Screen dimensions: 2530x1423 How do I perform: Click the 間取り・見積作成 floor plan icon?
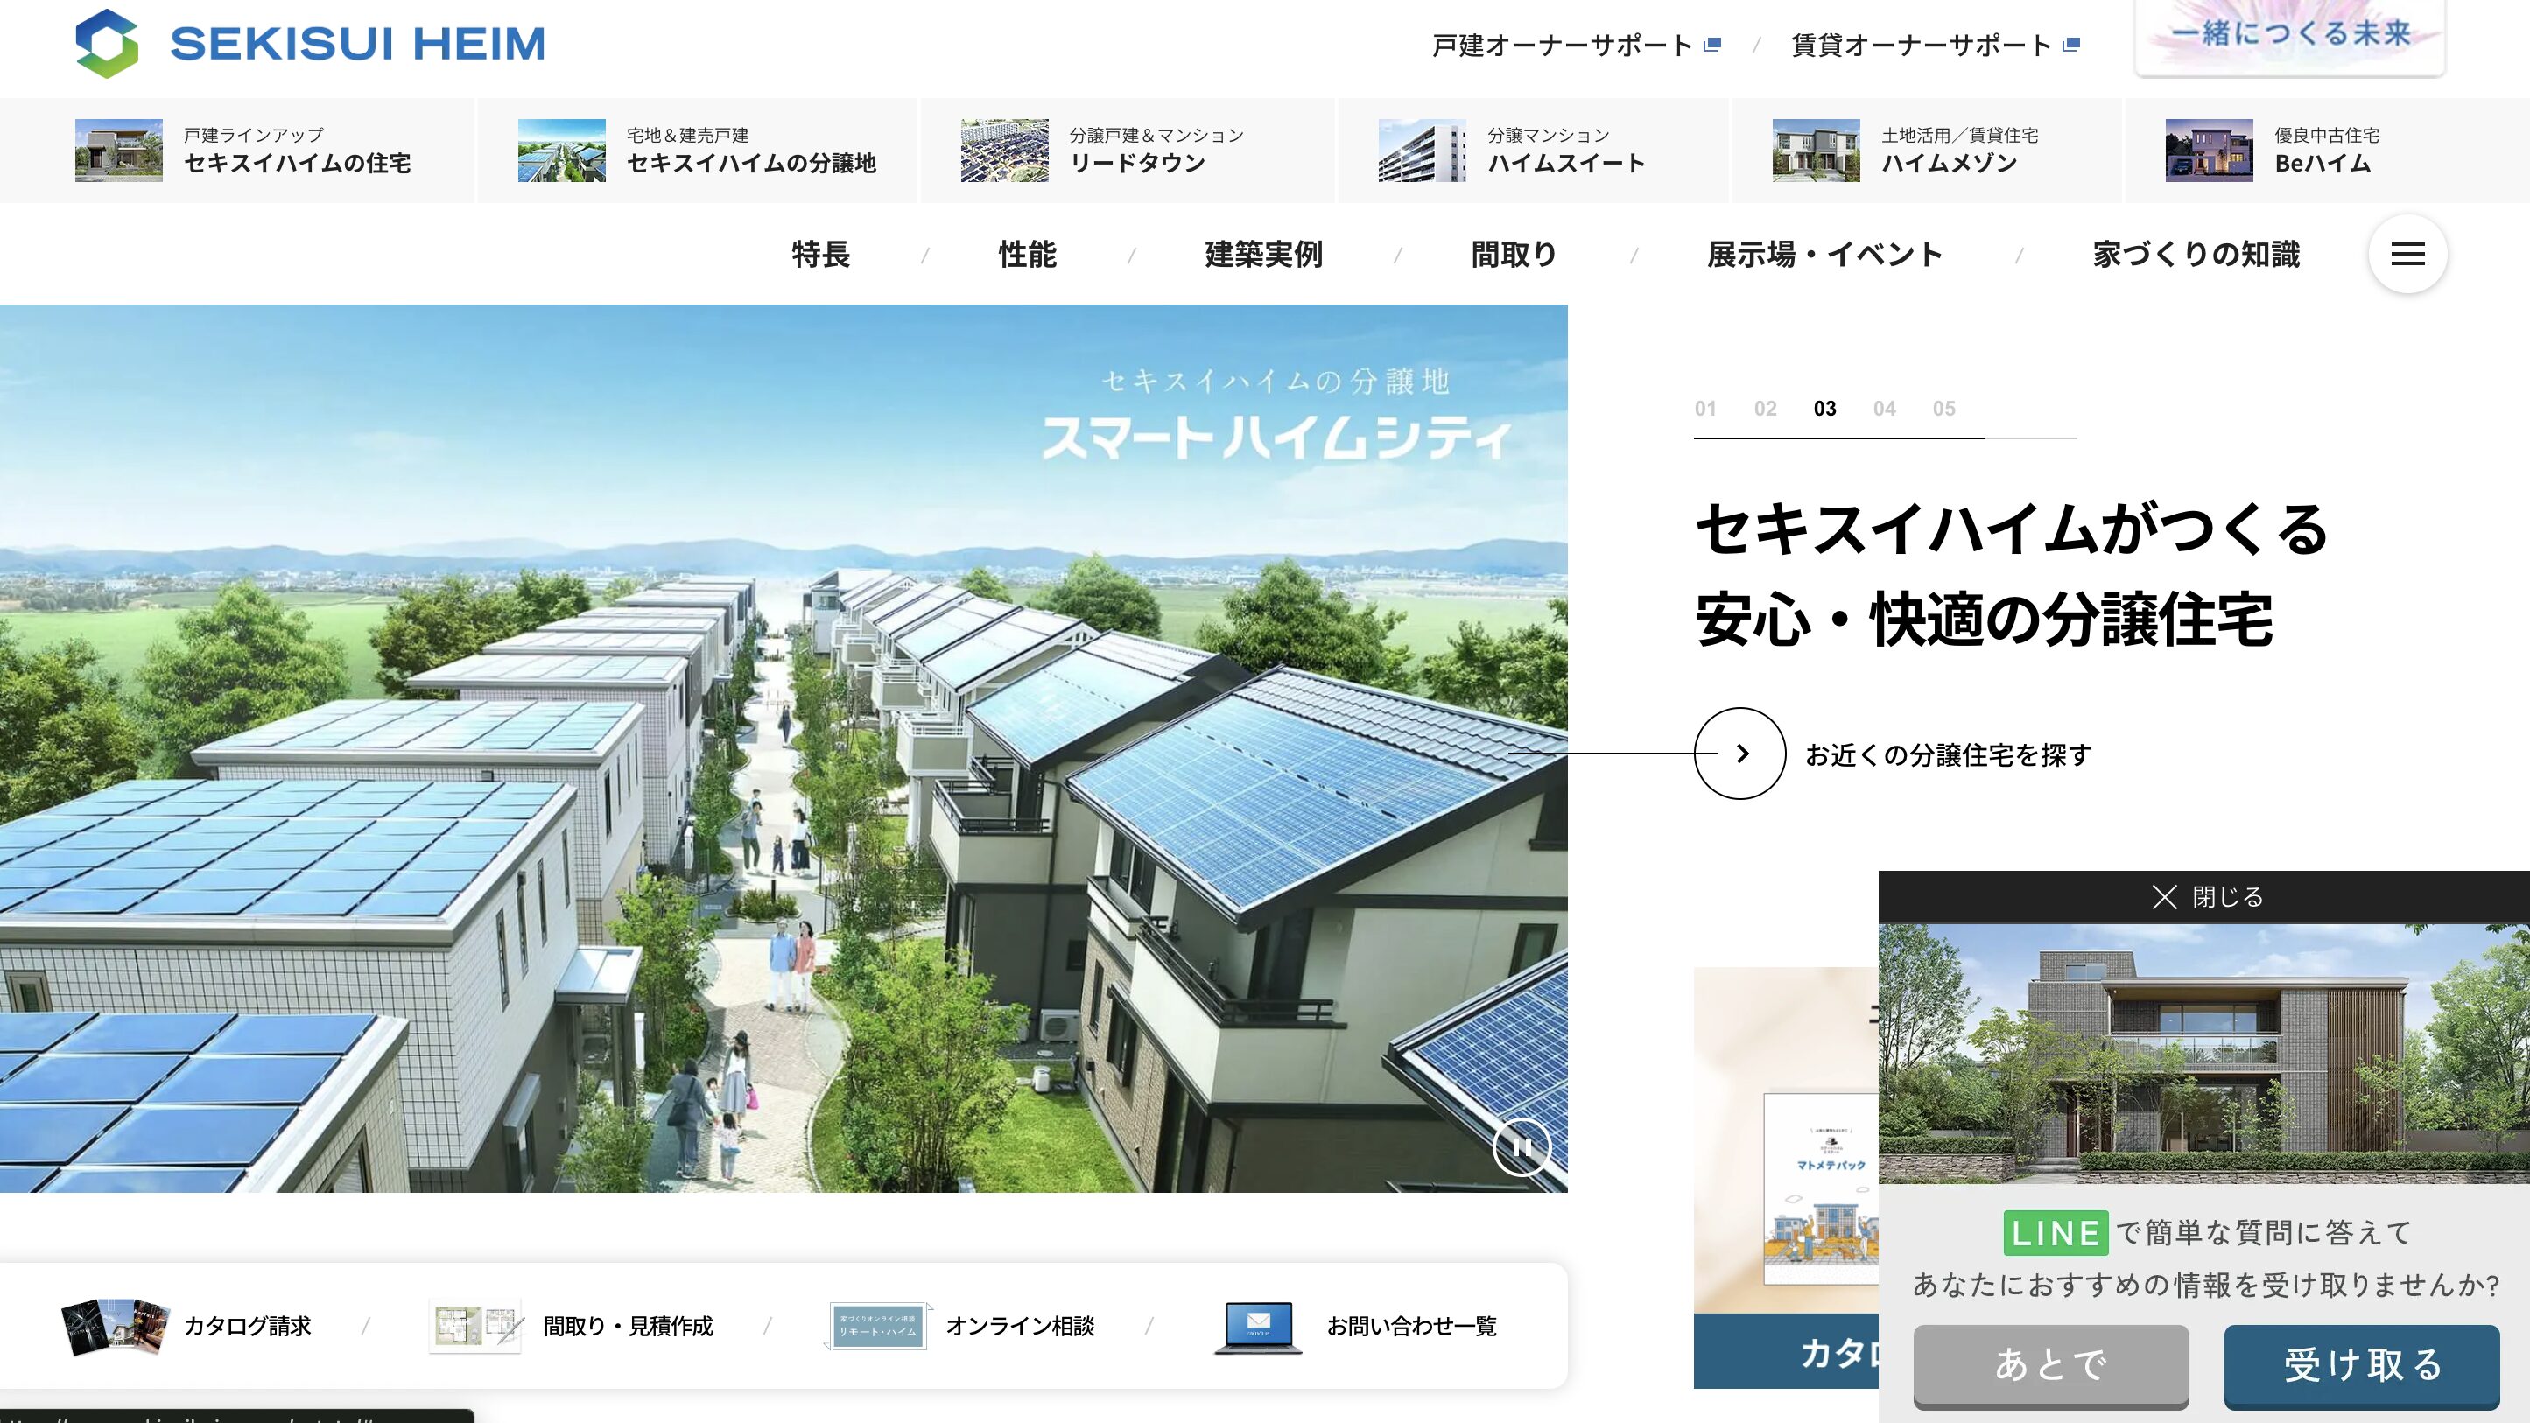tap(476, 1326)
